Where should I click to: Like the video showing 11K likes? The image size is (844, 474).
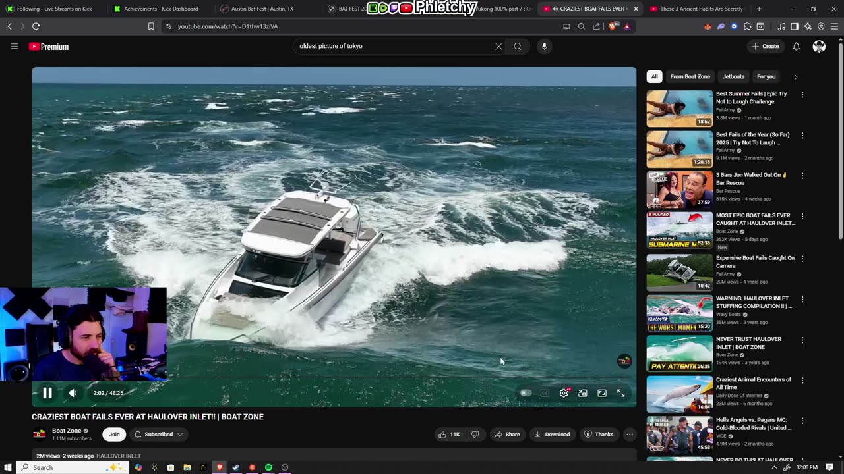pos(449,434)
